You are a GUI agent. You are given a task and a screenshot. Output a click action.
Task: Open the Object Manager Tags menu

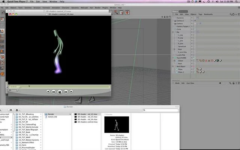coord(200,14)
